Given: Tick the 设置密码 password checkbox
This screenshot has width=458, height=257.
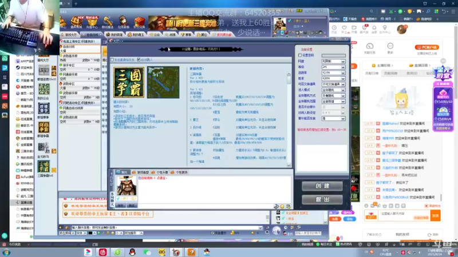Looking at the screenshot, I should 300,55.
